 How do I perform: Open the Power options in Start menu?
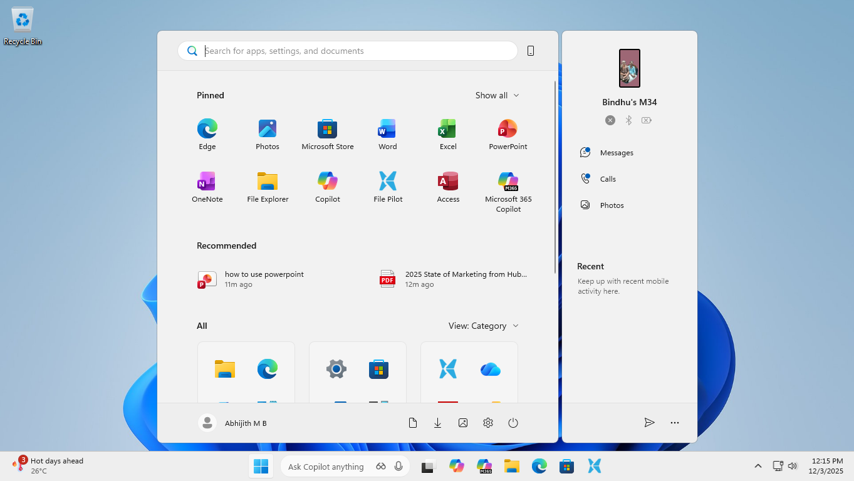pyautogui.click(x=513, y=423)
